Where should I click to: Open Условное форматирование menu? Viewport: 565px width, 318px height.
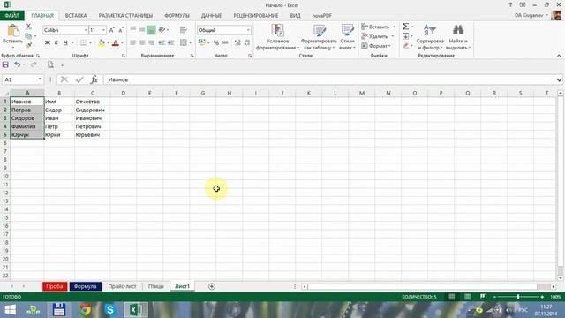(277, 37)
